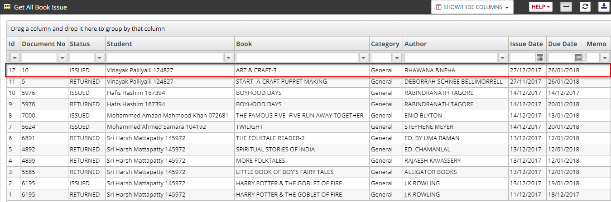The height and width of the screenshot is (202, 611).
Task: Sort by the Status column header
Action: [x=87, y=44]
